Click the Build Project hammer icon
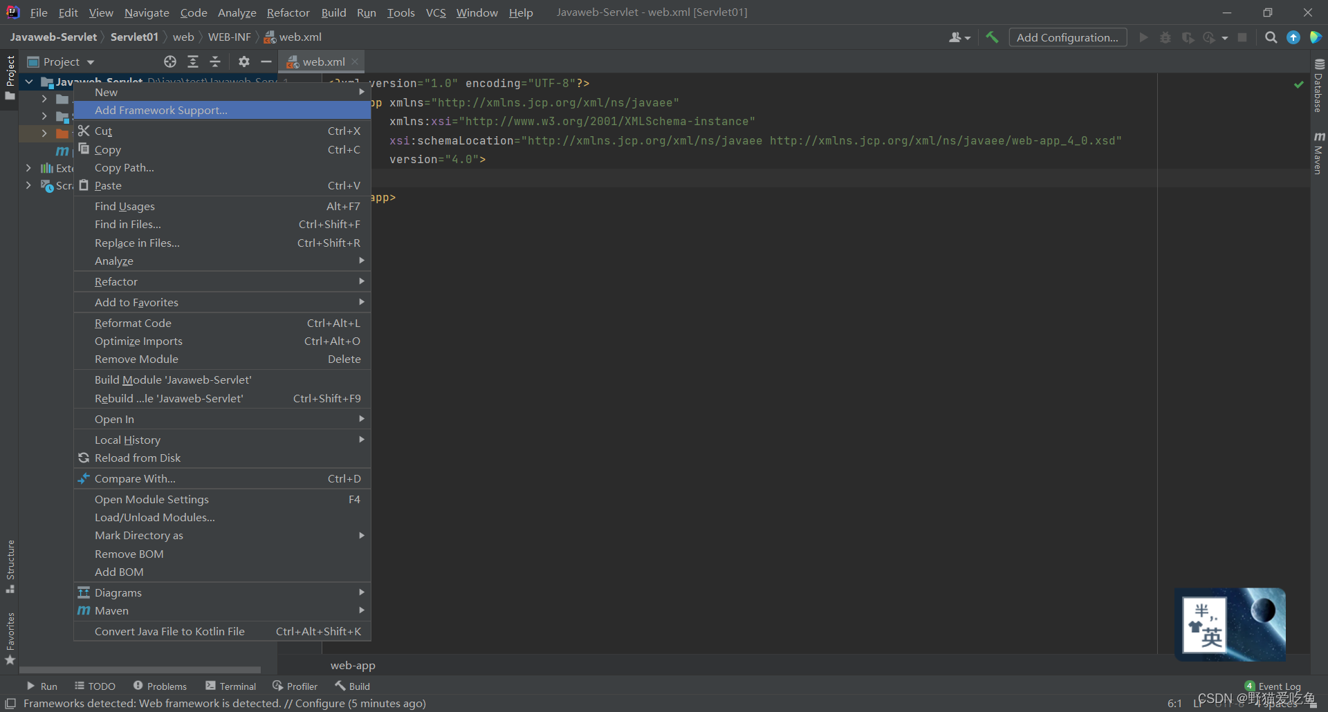The image size is (1328, 712). [992, 37]
